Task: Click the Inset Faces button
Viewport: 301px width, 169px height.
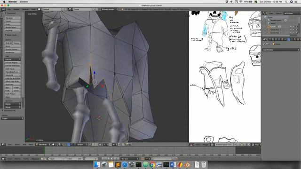Action: click(x=13, y=69)
